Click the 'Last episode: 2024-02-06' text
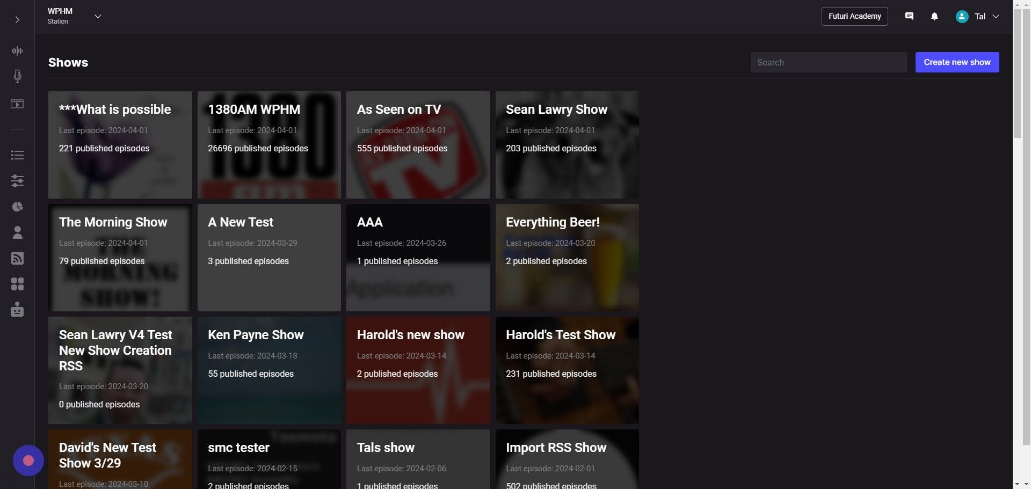Screen dimensions: 1031x489 [402, 469]
